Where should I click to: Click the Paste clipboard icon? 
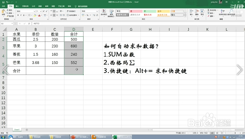[x=3, y=12]
